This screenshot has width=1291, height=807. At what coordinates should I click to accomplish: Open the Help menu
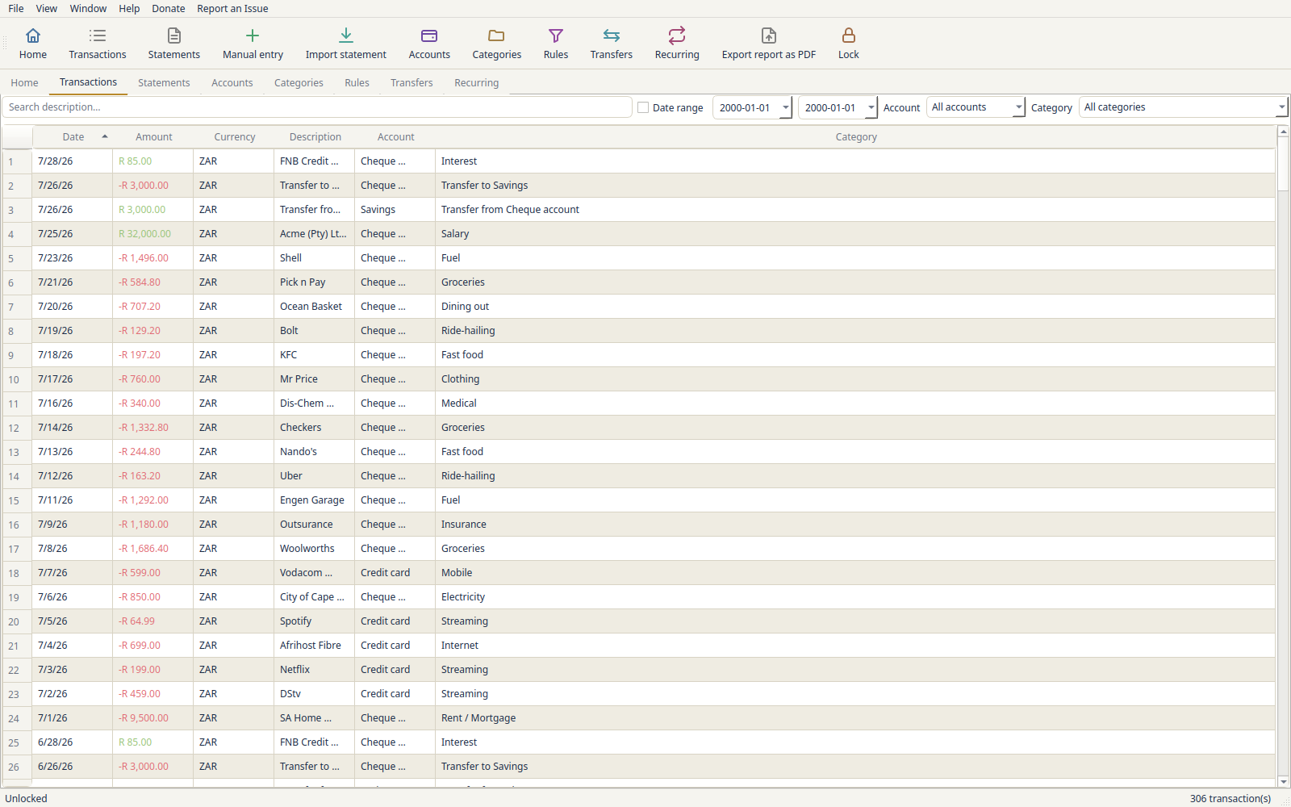(129, 9)
